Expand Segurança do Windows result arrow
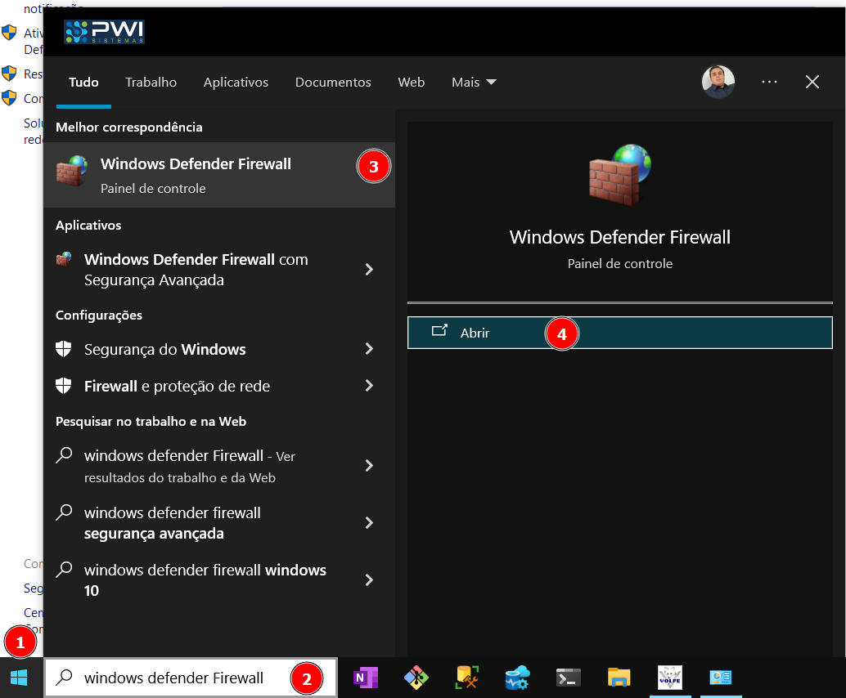Screen dimensions: 846x698 click(369, 349)
